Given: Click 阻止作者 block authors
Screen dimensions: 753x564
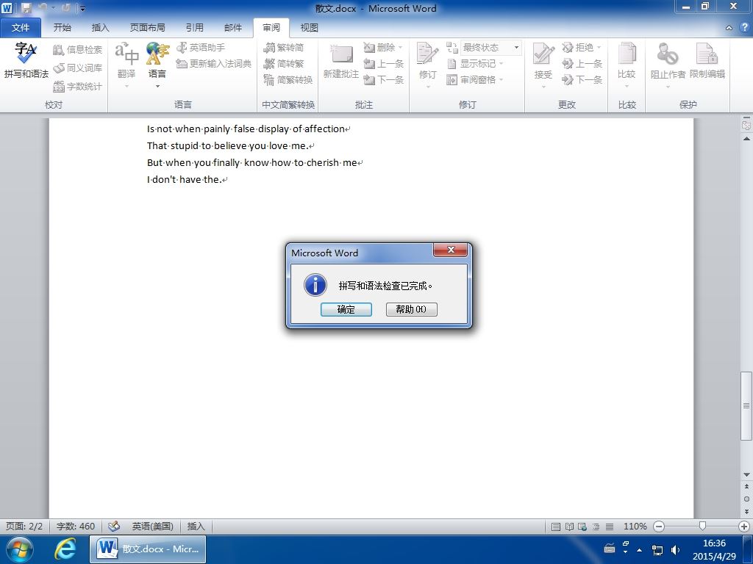Looking at the screenshot, I should (668, 65).
